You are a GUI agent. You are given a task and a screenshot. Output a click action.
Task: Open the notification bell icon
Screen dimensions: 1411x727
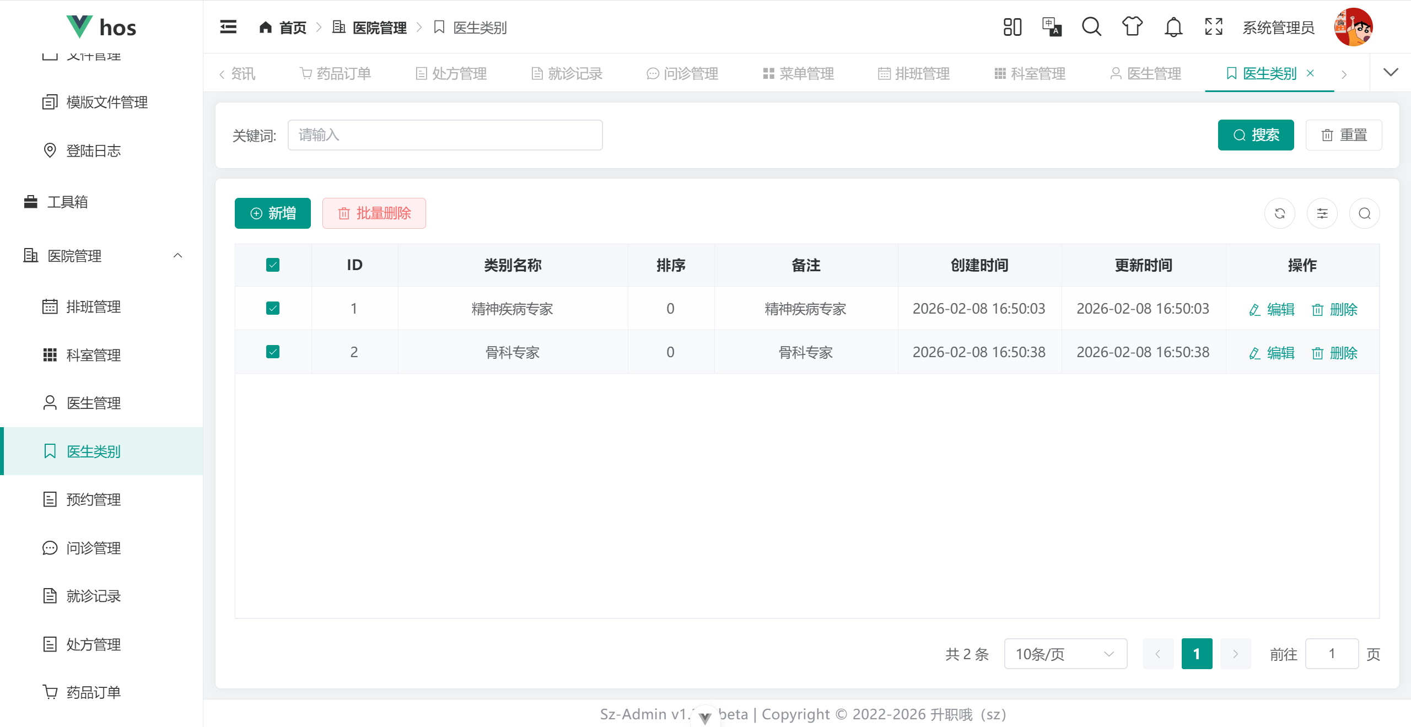coord(1173,27)
